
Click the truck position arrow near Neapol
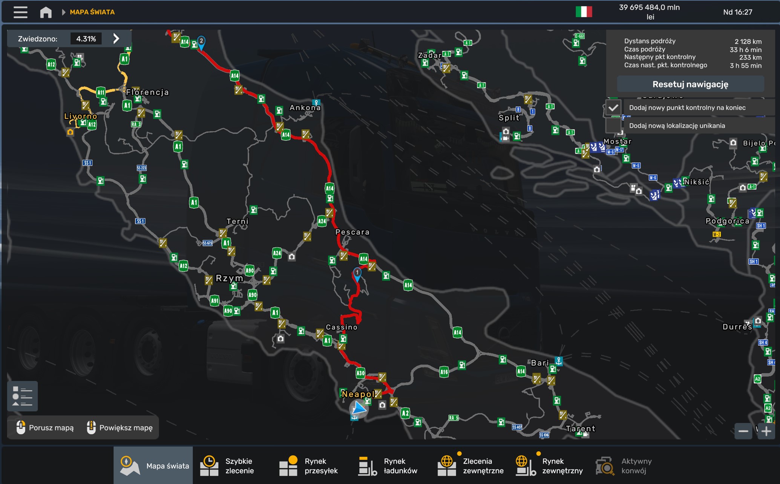[x=359, y=408]
